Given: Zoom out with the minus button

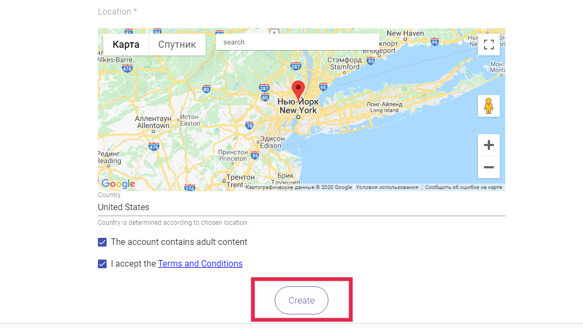Looking at the screenshot, I should coord(488,167).
